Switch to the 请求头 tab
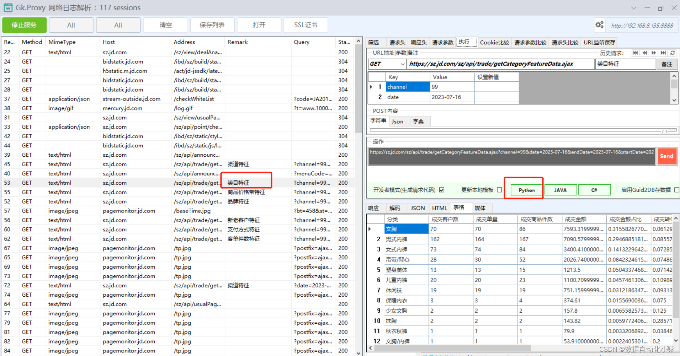 (397, 42)
